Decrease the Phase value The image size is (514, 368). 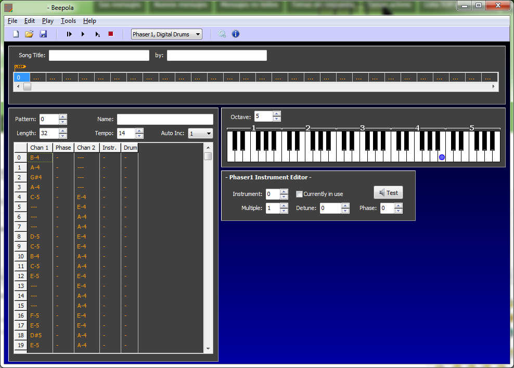(399, 211)
